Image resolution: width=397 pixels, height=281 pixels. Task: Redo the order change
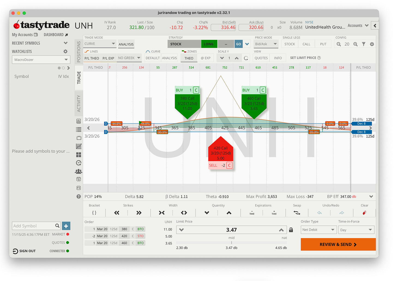point(342,213)
